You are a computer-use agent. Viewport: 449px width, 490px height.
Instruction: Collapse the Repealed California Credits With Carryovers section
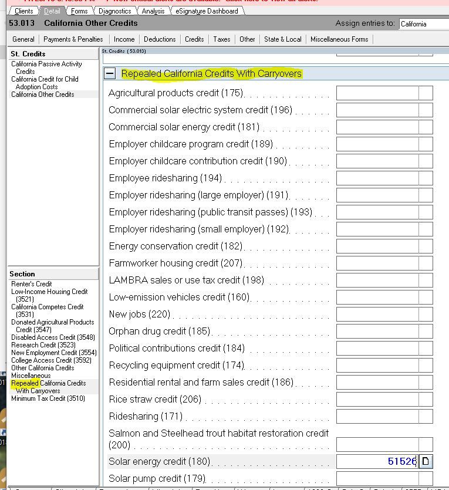pos(109,73)
